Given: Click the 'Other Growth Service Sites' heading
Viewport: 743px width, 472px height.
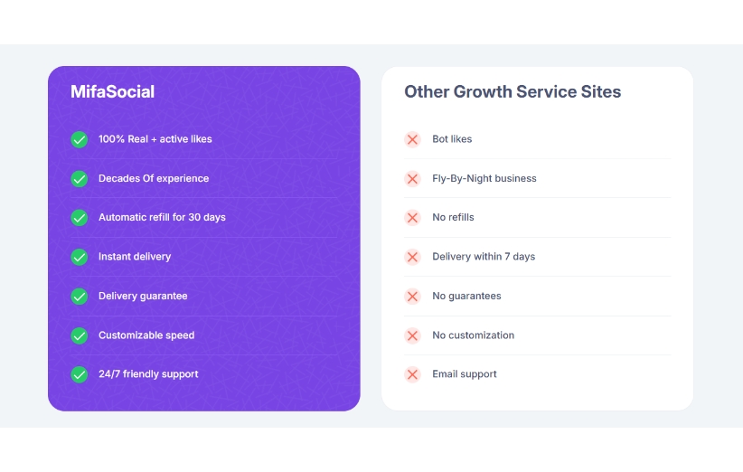Looking at the screenshot, I should (513, 92).
